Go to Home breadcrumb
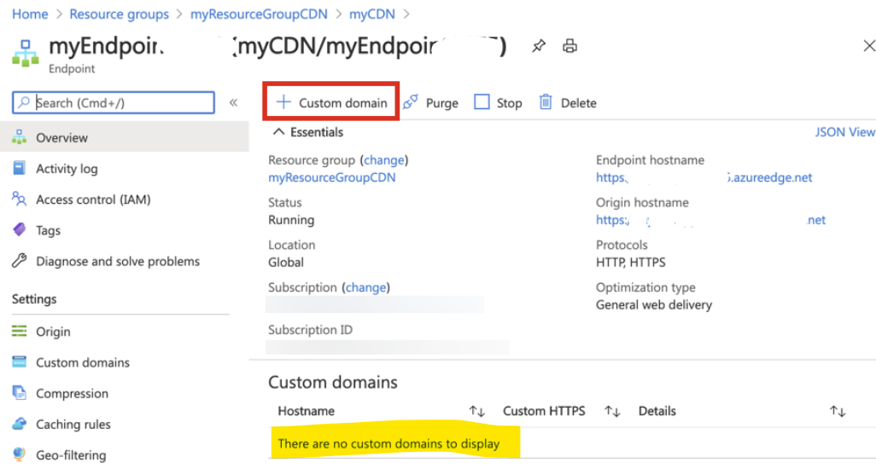The height and width of the screenshot is (469, 876). point(30,14)
